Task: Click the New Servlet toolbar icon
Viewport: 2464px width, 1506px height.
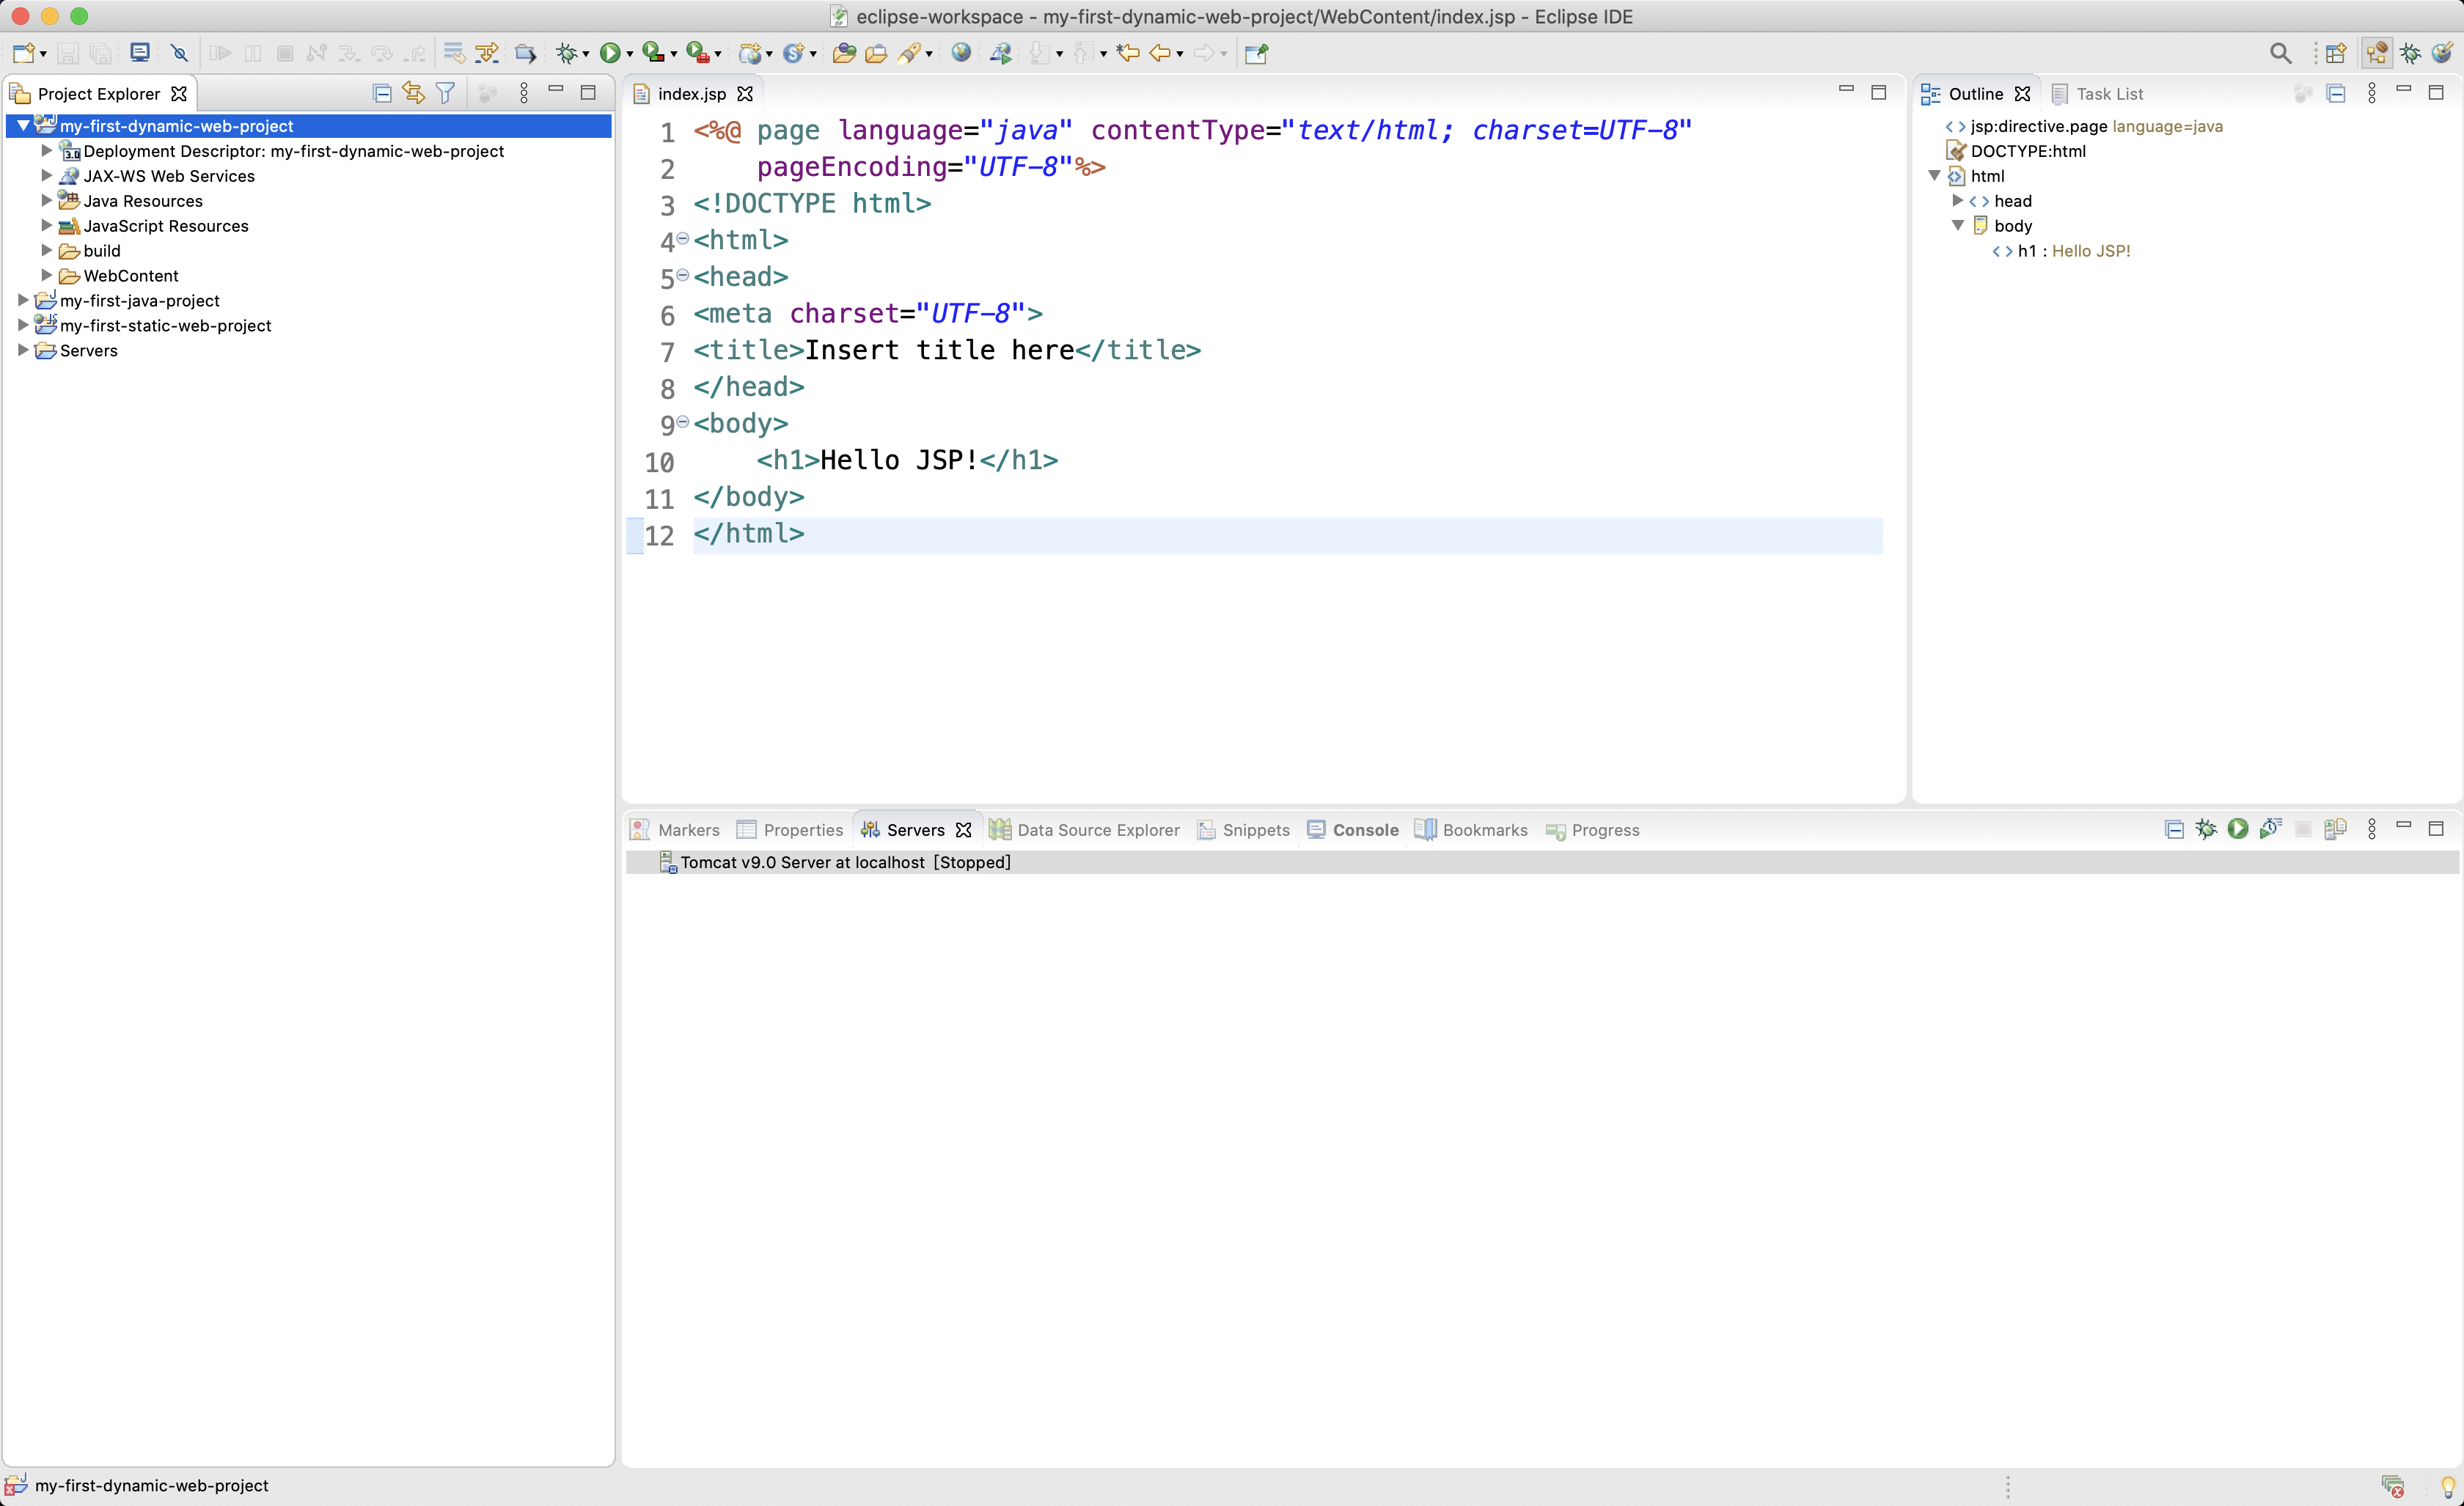Action: tap(794, 53)
